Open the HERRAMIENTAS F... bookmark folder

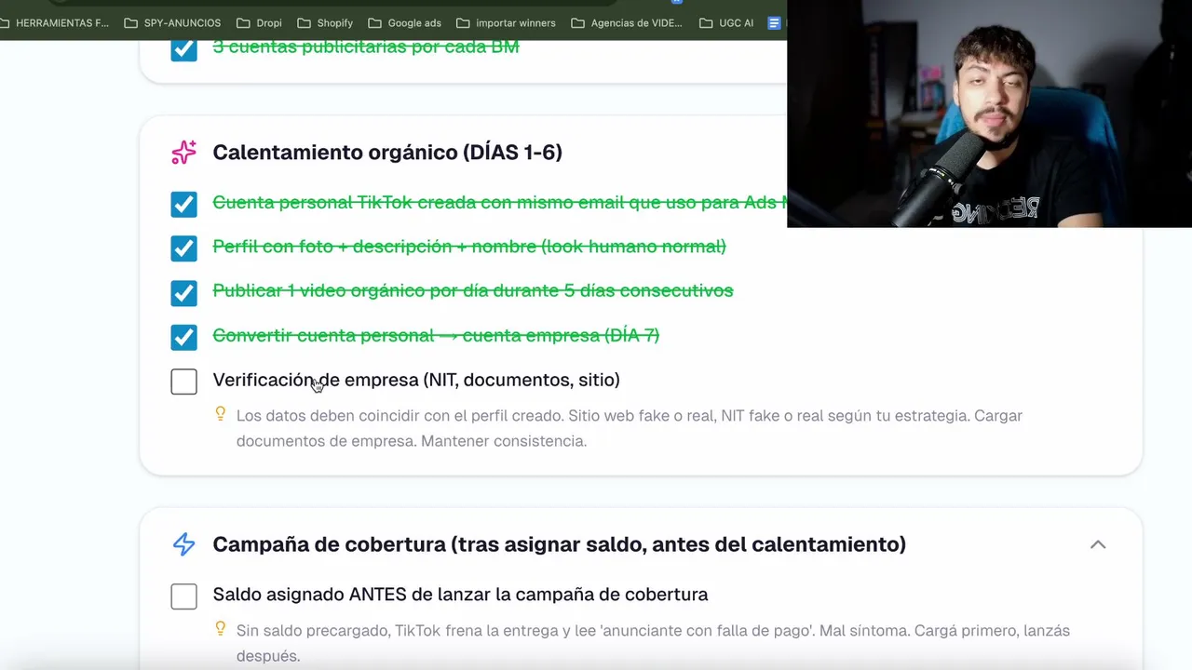pyautogui.click(x=55, y=22)
